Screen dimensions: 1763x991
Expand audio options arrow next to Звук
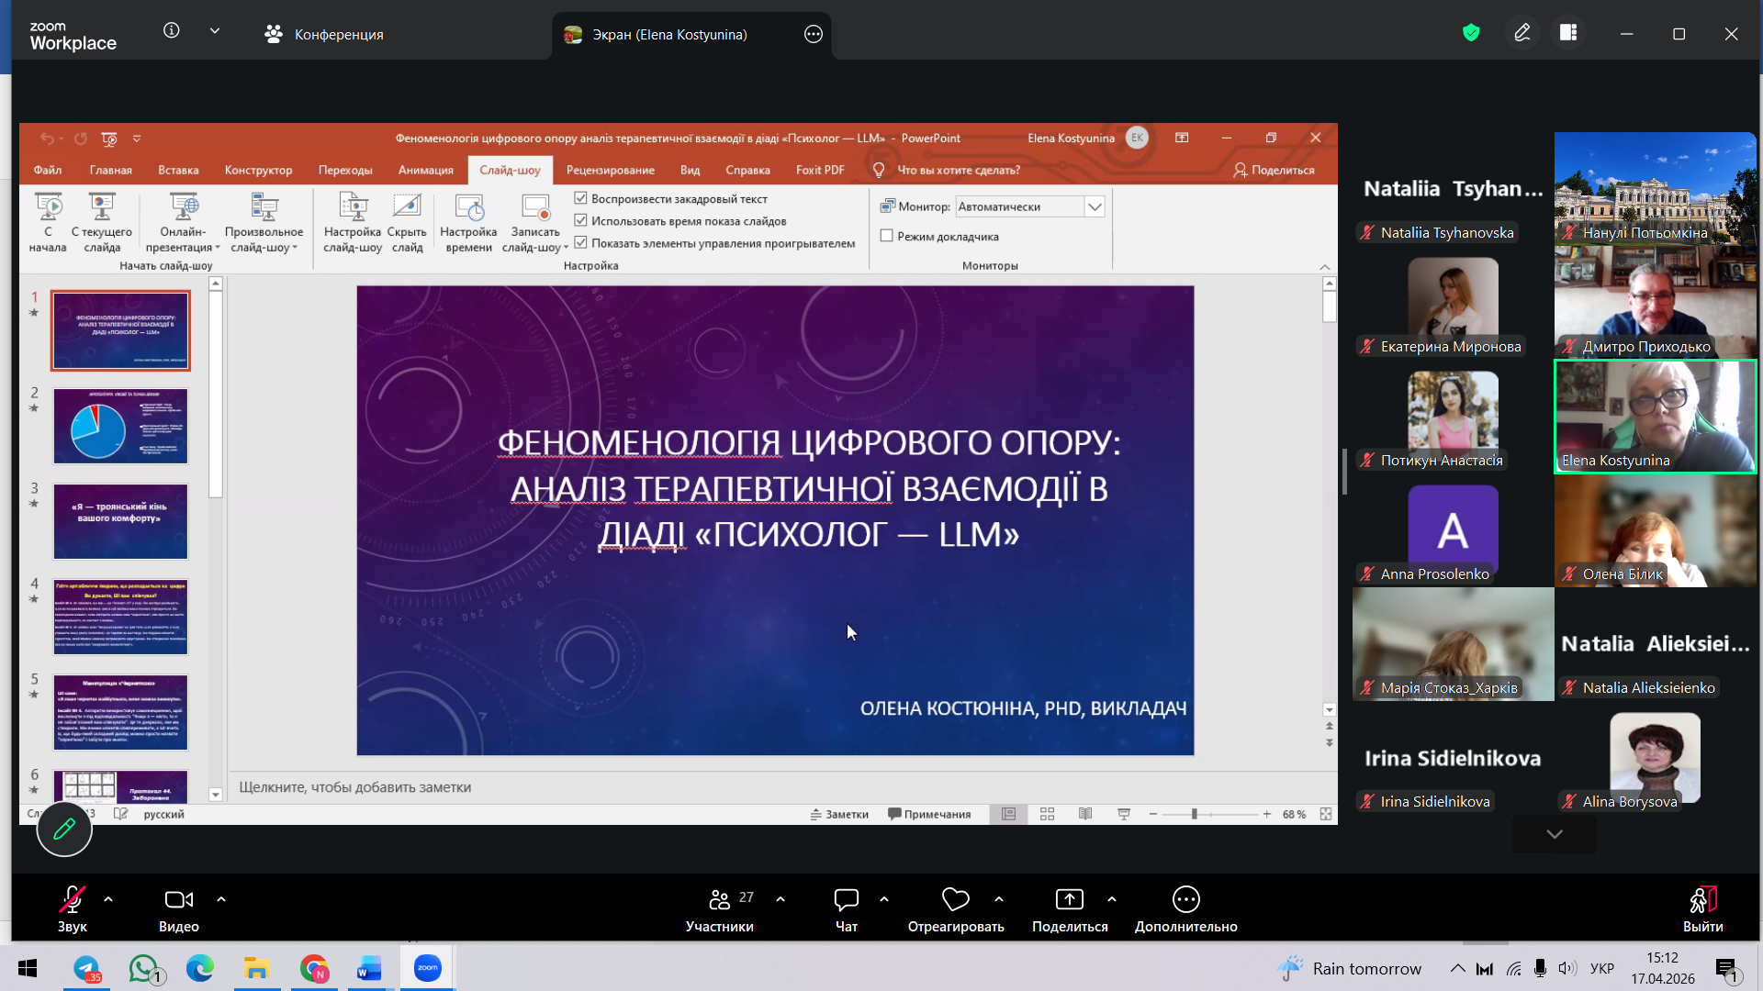click(x=108, y=899)
